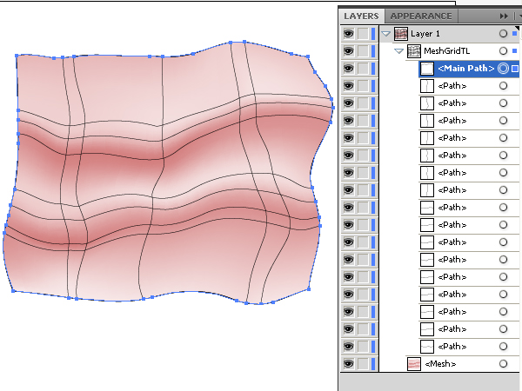Collapse MeshGridTL disclosure triangle
Image resolution: width=522 pixels, height=391 pixels.
click(x=398, y=51)
